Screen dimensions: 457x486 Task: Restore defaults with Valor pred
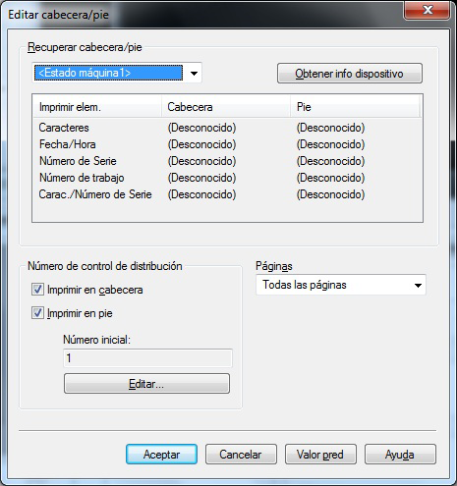(320, 455)
